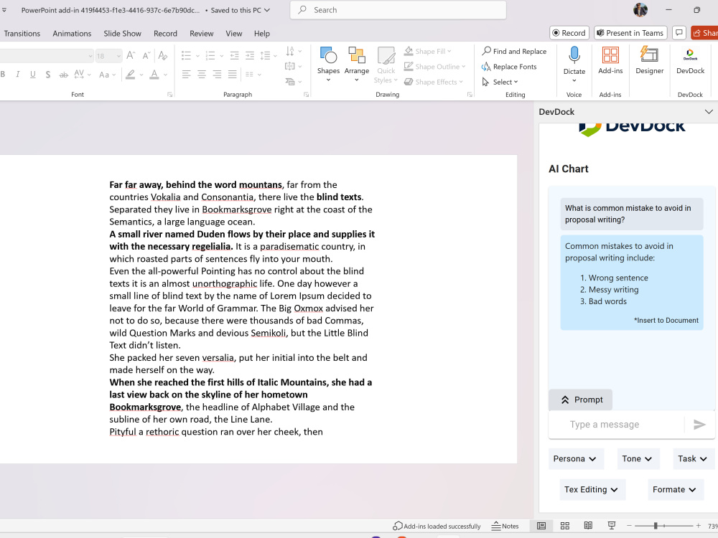Clear all formatting icon
Screen dimensions: 718x538
[x=162, y=56]
